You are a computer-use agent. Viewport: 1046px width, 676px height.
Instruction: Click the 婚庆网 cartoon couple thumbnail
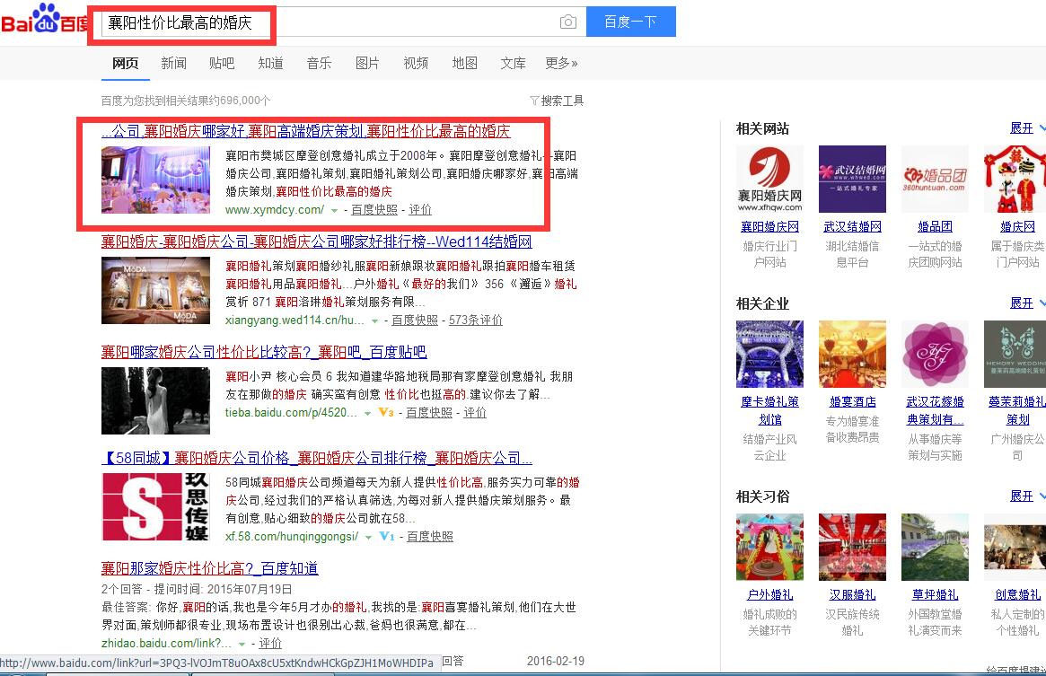coord(1015,180)
